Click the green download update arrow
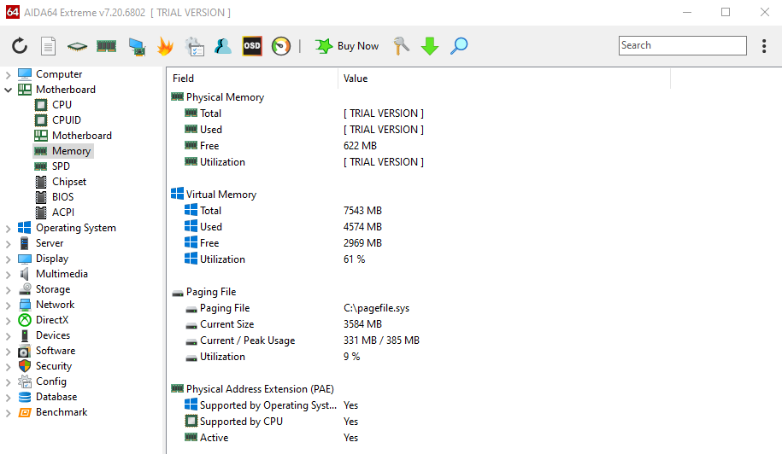The image size is (782, 454). click(x=429, y=46)
